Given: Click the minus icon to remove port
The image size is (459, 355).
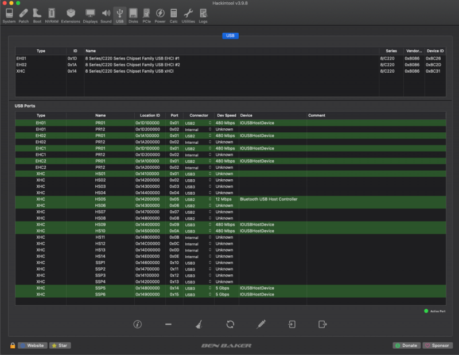Looking at the screenshot, I should pyautogui.click(x=168, y=324).
